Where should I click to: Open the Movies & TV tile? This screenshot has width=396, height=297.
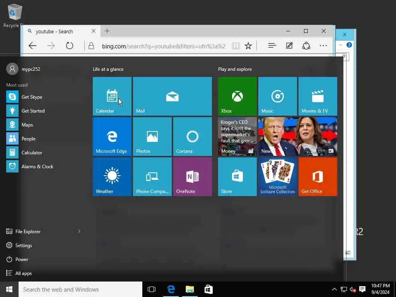pos(318,96)
